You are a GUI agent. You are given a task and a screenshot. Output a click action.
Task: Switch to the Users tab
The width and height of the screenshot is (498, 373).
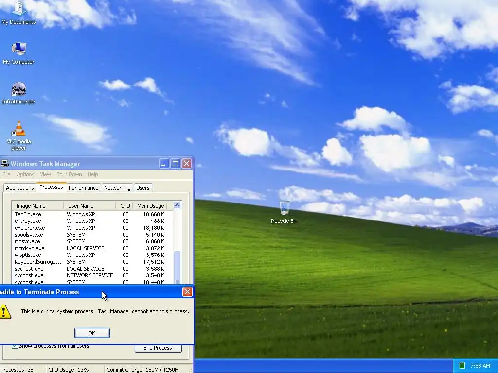click(x=143, y=188)
